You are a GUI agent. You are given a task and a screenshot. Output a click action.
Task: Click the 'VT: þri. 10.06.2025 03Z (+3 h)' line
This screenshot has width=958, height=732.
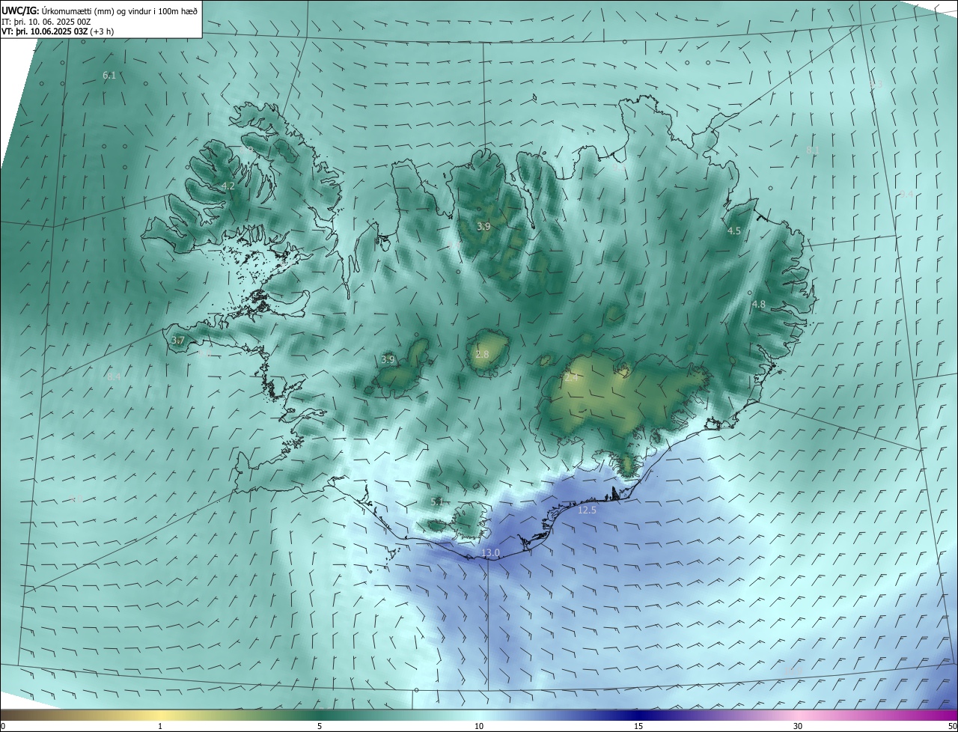coord(58,31)
